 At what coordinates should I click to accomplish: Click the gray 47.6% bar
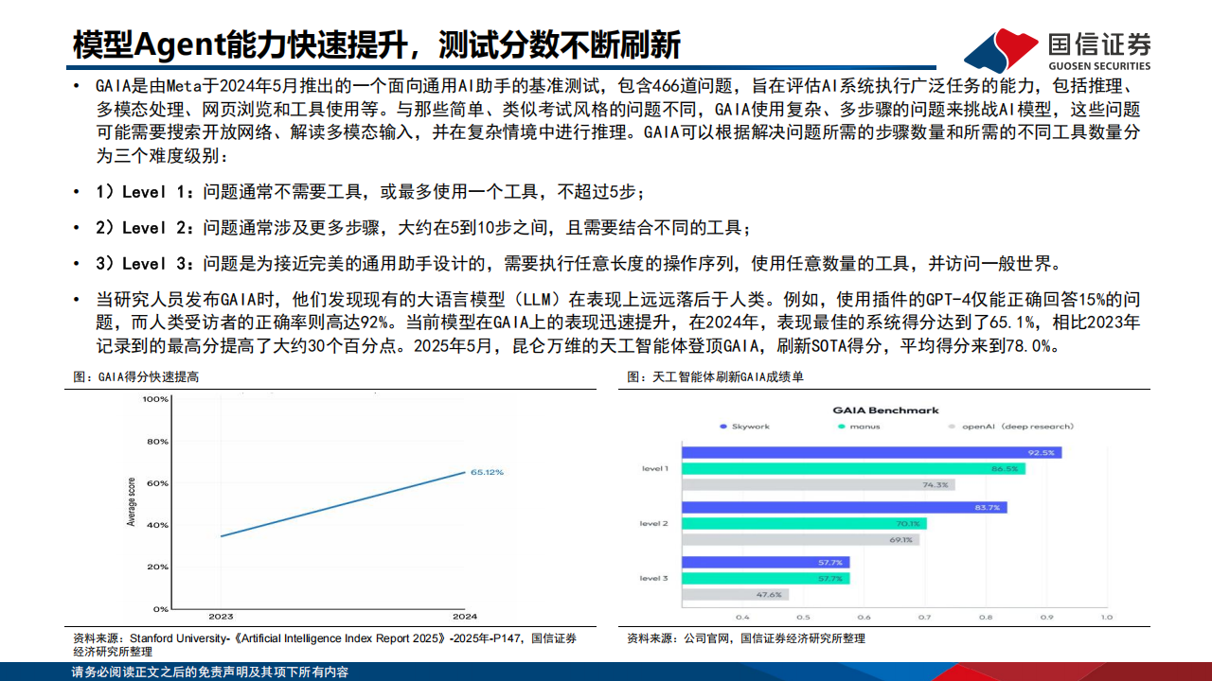735,594
